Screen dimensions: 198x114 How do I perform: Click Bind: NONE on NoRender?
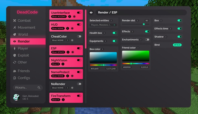click(x=58, y=88)
